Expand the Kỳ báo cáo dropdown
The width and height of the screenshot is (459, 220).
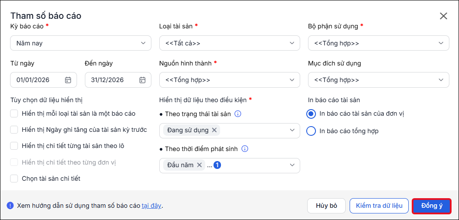(x=81, y=43)
